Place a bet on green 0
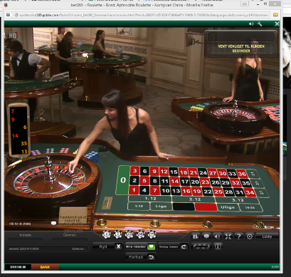The width and height of the screenshot is (291, 277). pyautogui.click(x=123, y=180)
